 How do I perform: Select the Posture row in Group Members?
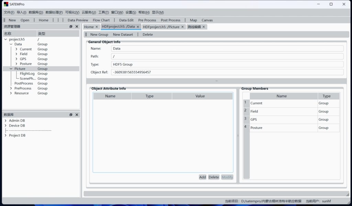click(284, 128)
